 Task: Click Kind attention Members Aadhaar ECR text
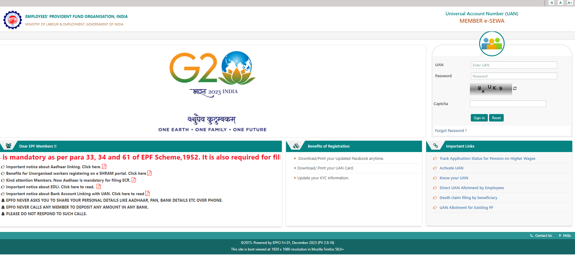pyautogui.click(x=68, y=180)
